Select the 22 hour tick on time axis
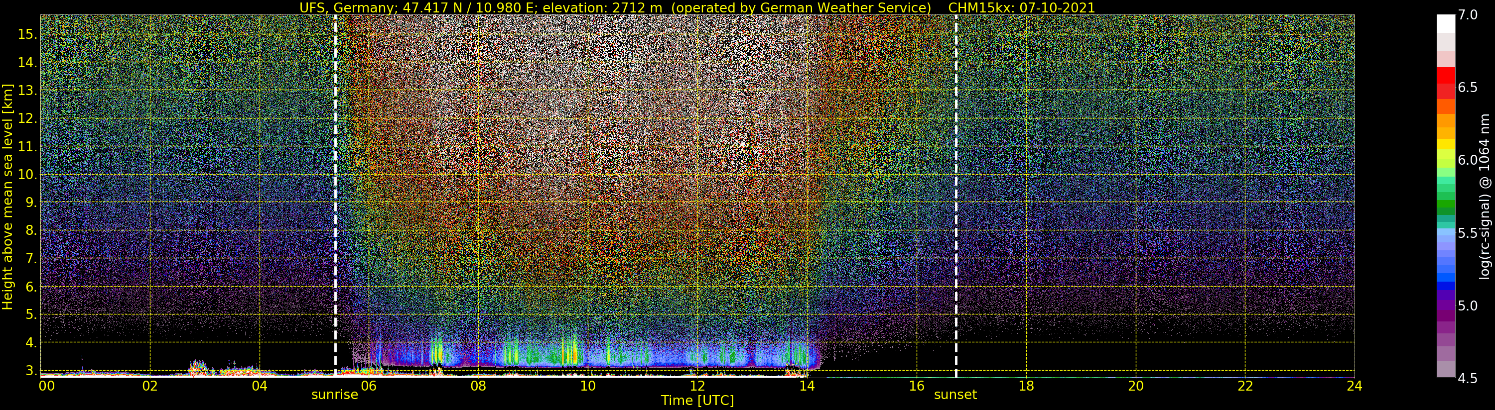The image size is (1495, 410). coord(1245,386)
